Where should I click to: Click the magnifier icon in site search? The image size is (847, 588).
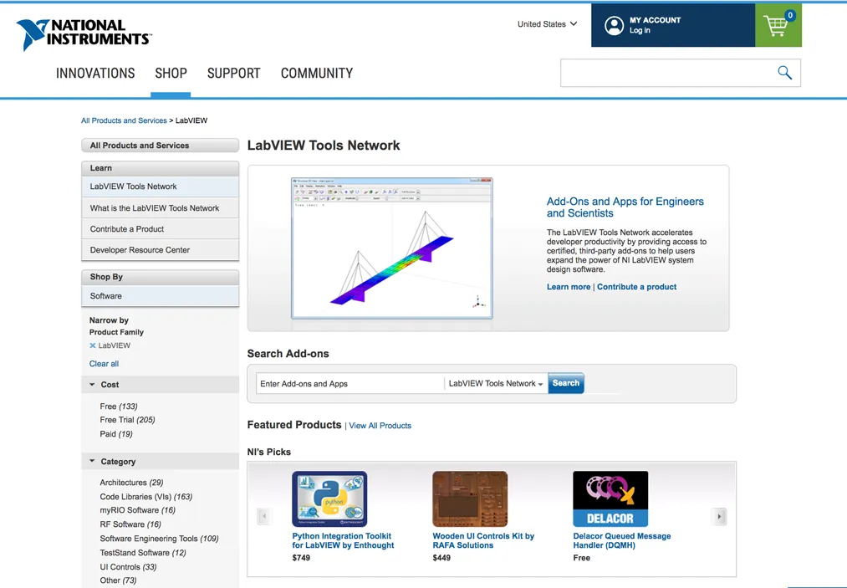(x=784, y=73)
